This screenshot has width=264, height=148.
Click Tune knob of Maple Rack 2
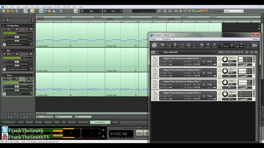(x=225, y=71)
